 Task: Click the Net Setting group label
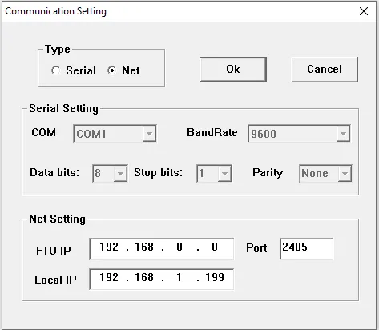(x=57, y=219)
